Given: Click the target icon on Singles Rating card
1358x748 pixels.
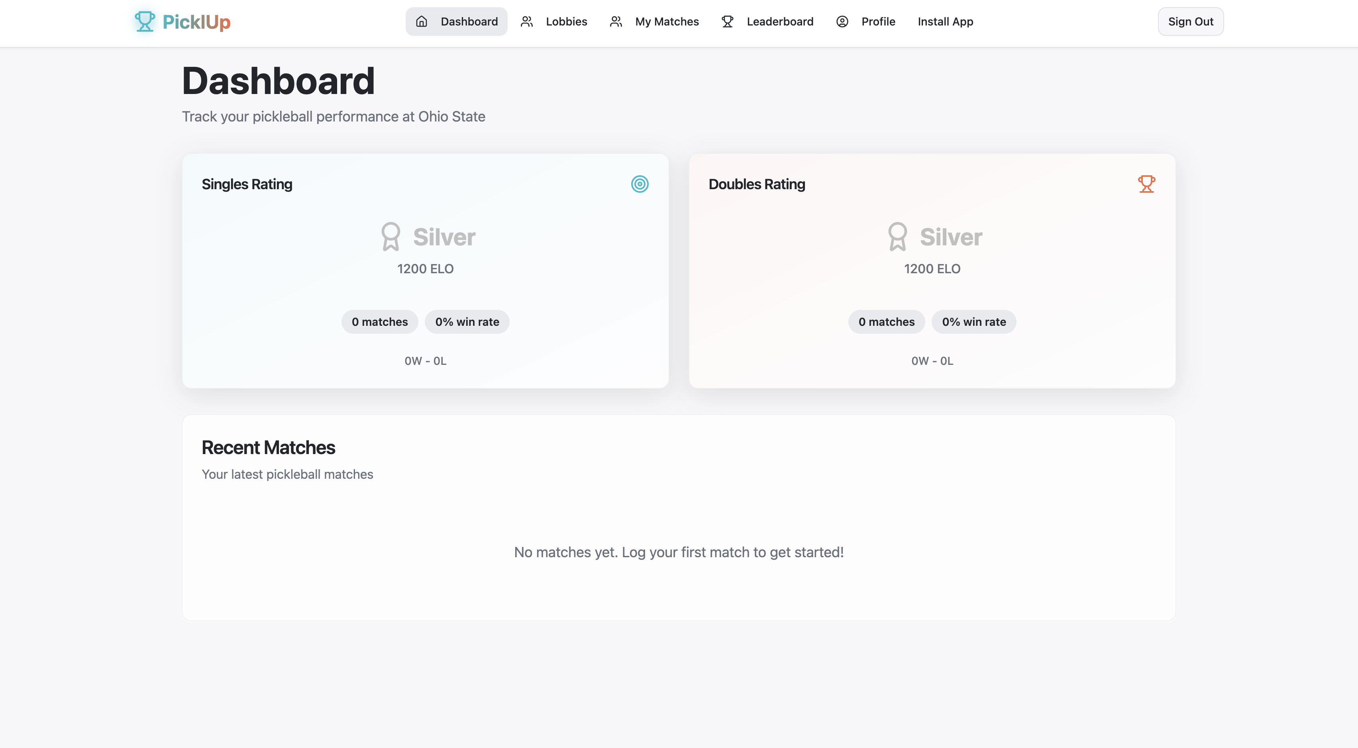Looking at the screenshot, I should [x=640, y=184].
